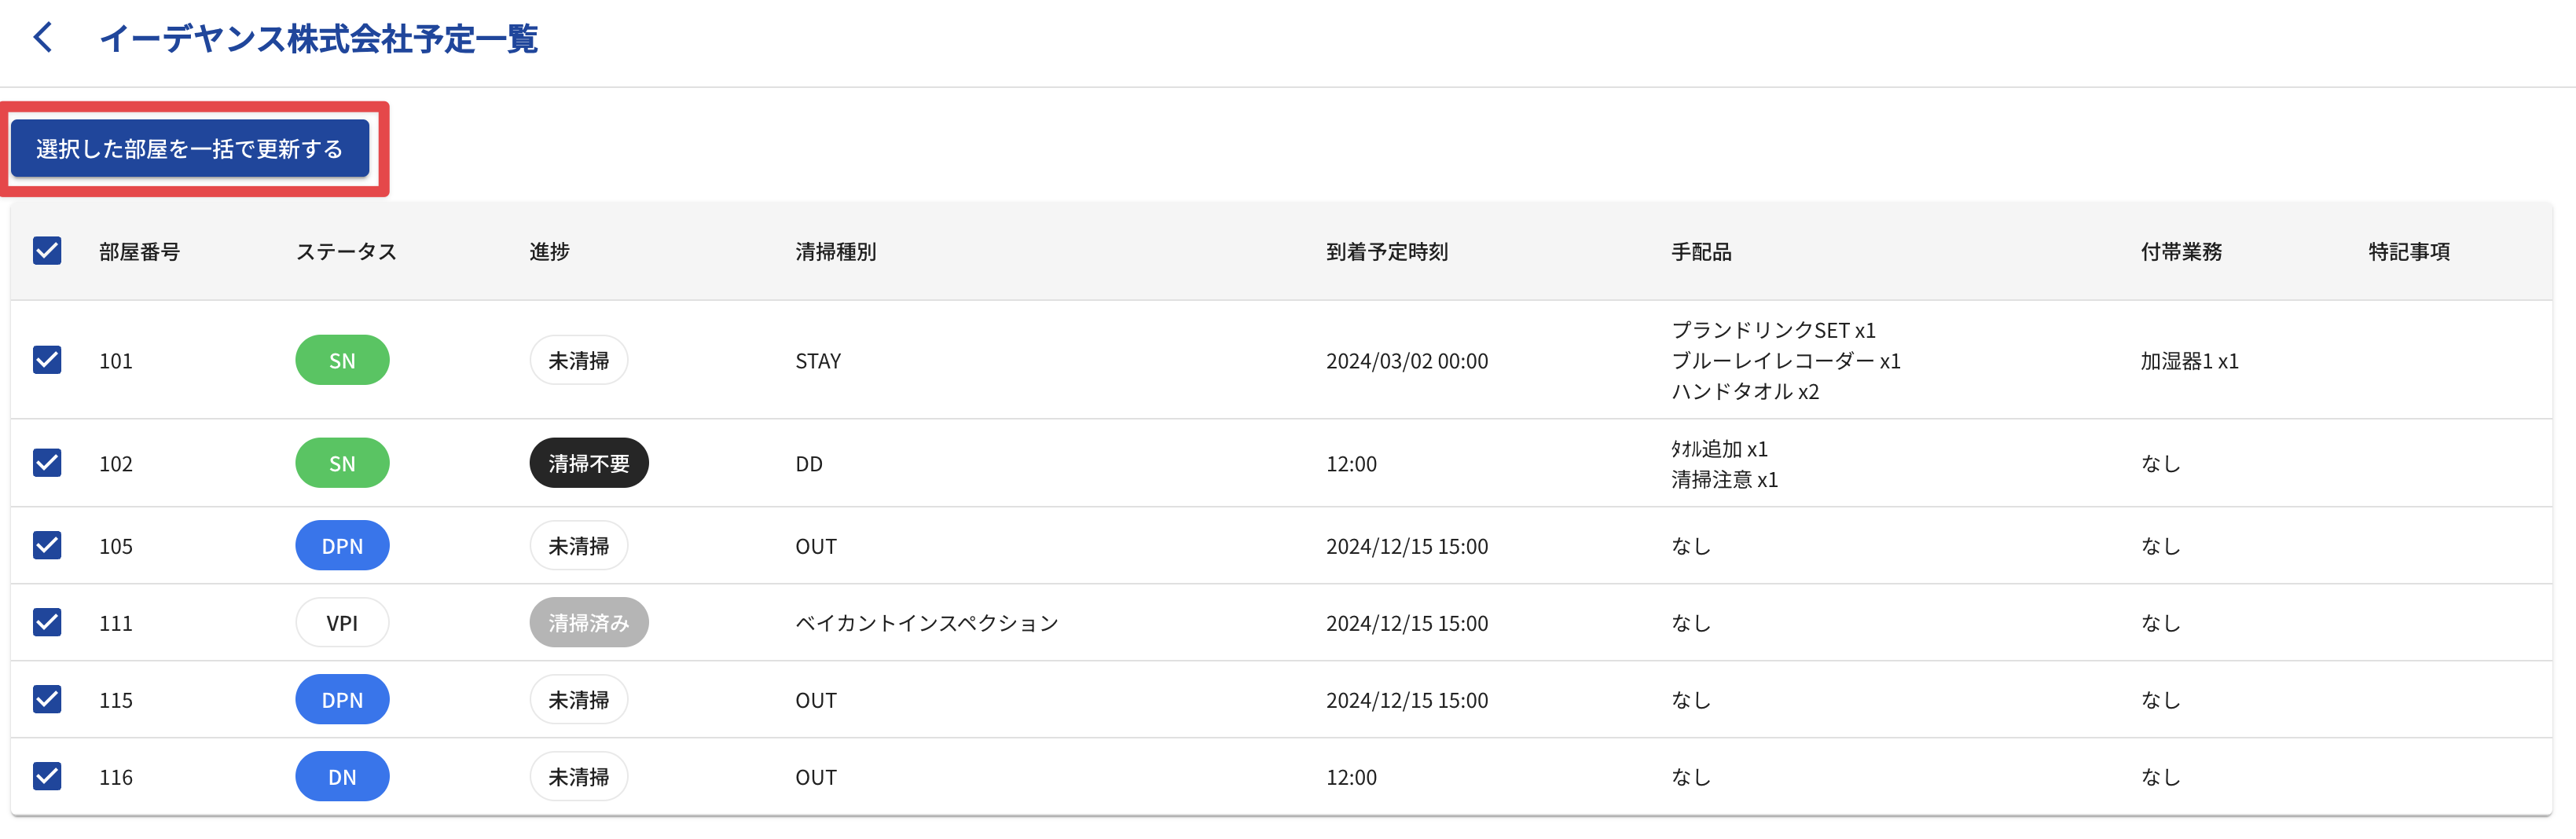Click the bulk update selected rooms button

click(x=190, y=149)
